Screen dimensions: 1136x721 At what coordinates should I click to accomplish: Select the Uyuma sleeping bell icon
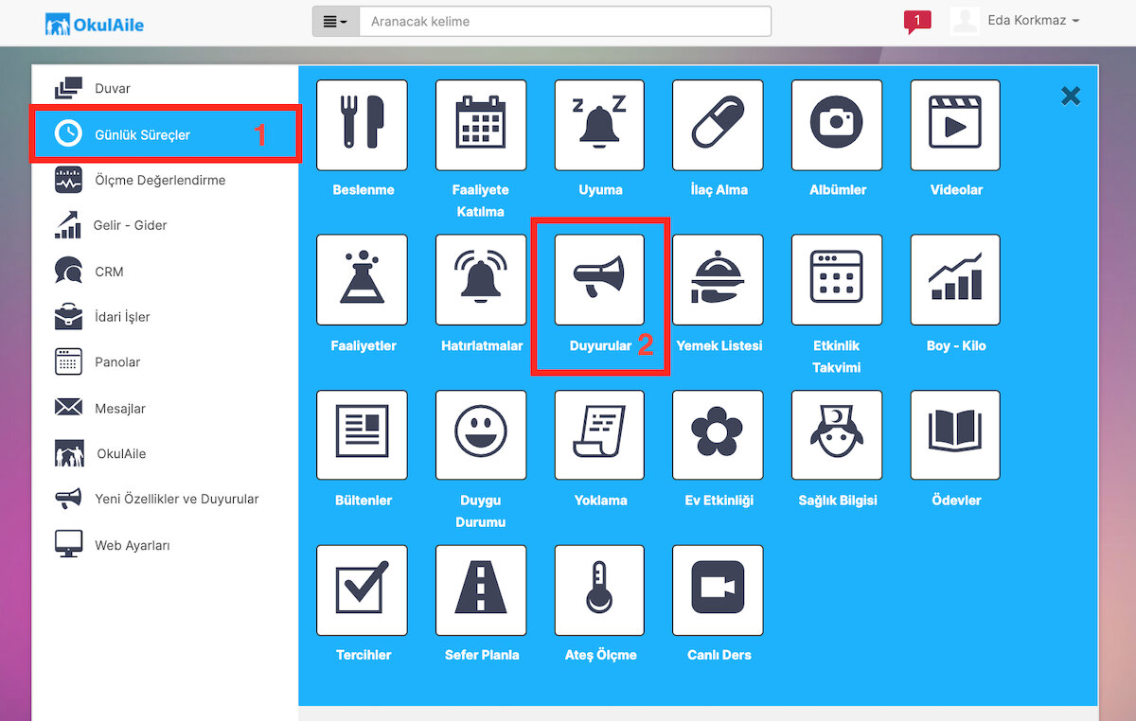tap(600, 125)
